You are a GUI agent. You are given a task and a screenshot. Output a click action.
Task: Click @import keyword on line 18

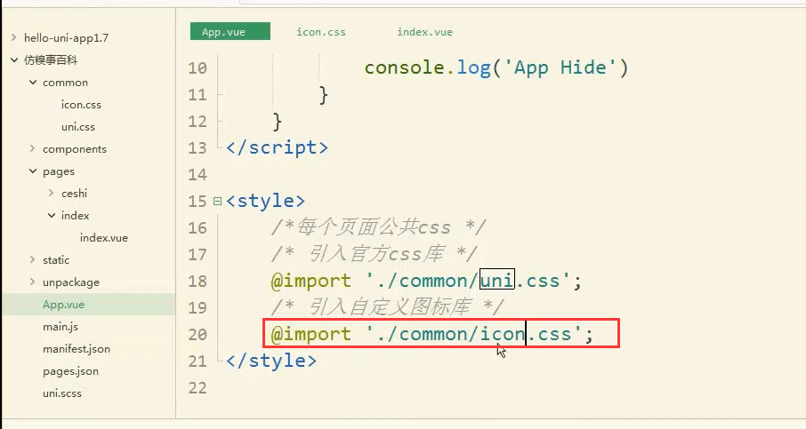[x=310, y=282]
